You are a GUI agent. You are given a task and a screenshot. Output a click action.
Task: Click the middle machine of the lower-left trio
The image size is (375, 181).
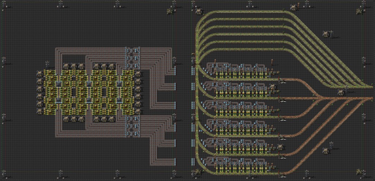point(74,119)
